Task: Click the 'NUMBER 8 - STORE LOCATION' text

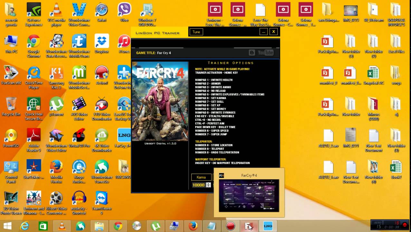Action: coord(214,145)
